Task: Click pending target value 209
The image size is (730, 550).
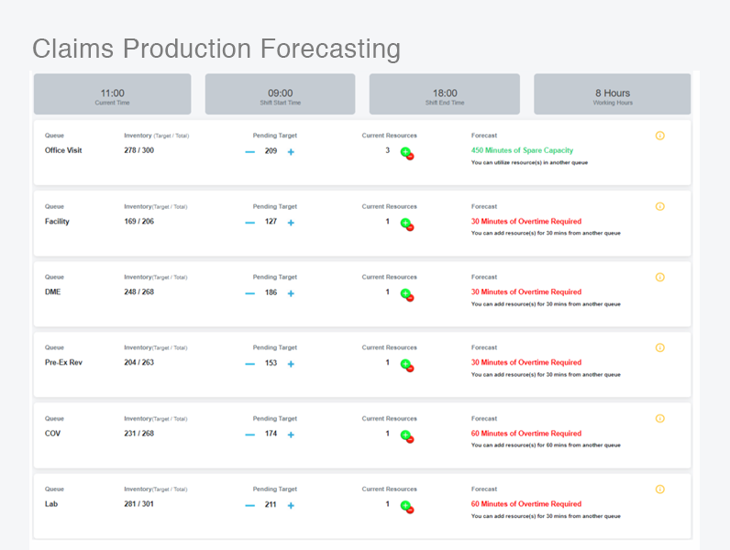Action: tap(271, 150)
